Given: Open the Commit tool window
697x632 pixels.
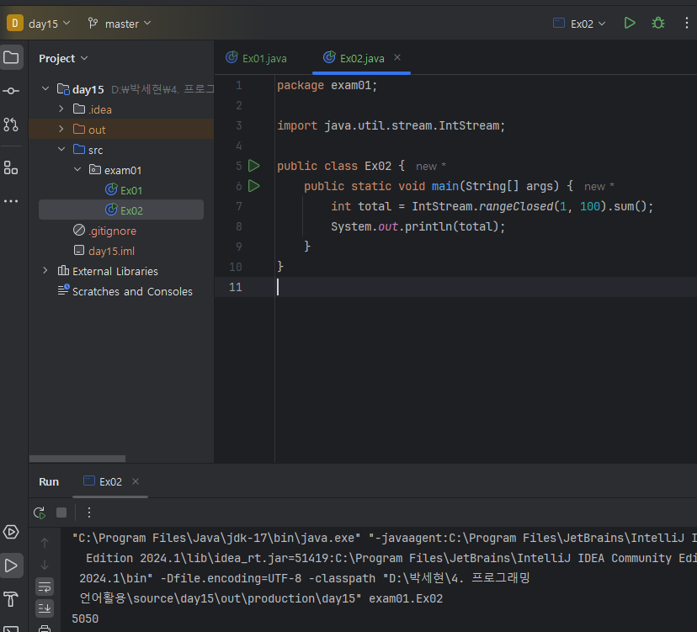Looking at the screenshot, I should pos(11,91).
